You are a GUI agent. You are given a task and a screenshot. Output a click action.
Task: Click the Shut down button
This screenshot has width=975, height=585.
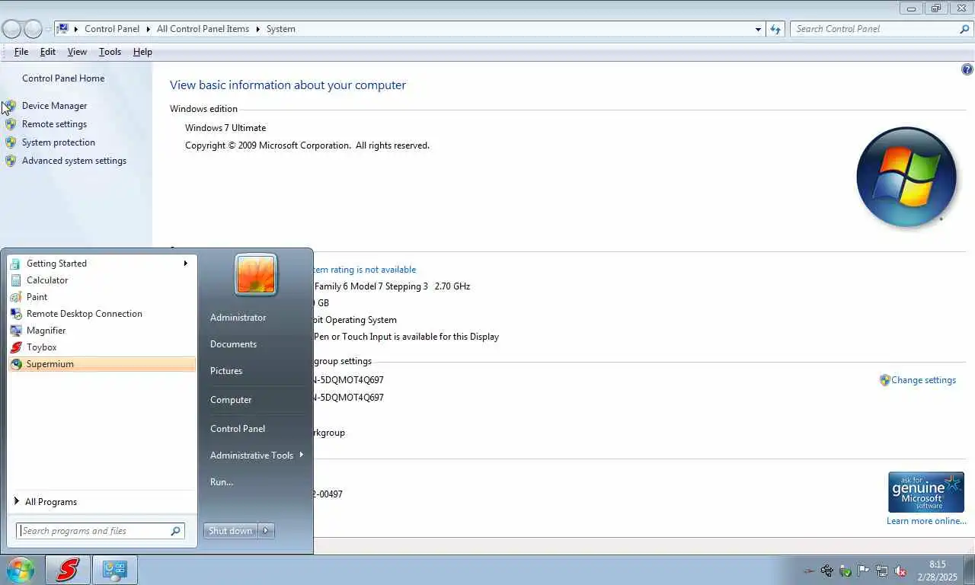(230, 531)
